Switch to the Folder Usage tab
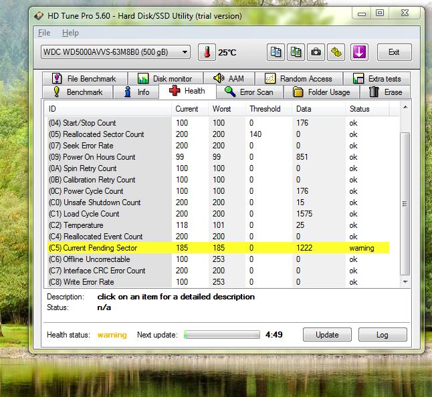This screenshot has width=432, height=397. [322, 92]
